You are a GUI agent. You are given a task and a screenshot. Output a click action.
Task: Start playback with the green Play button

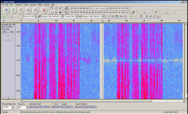14,10
